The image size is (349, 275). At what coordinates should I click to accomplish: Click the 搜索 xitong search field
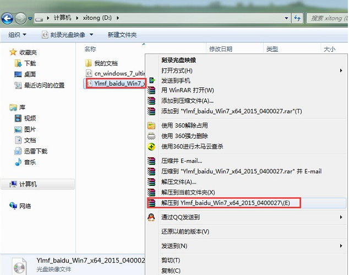[325, 18]
